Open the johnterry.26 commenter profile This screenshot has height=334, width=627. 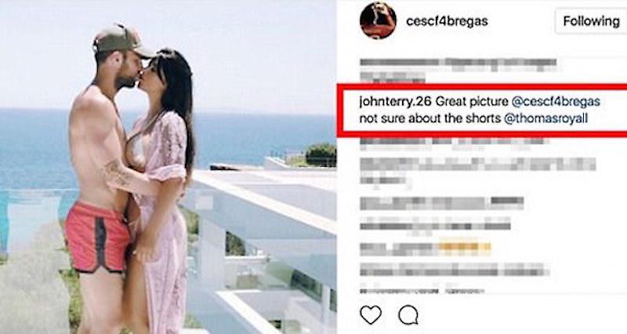pos(395,102)
